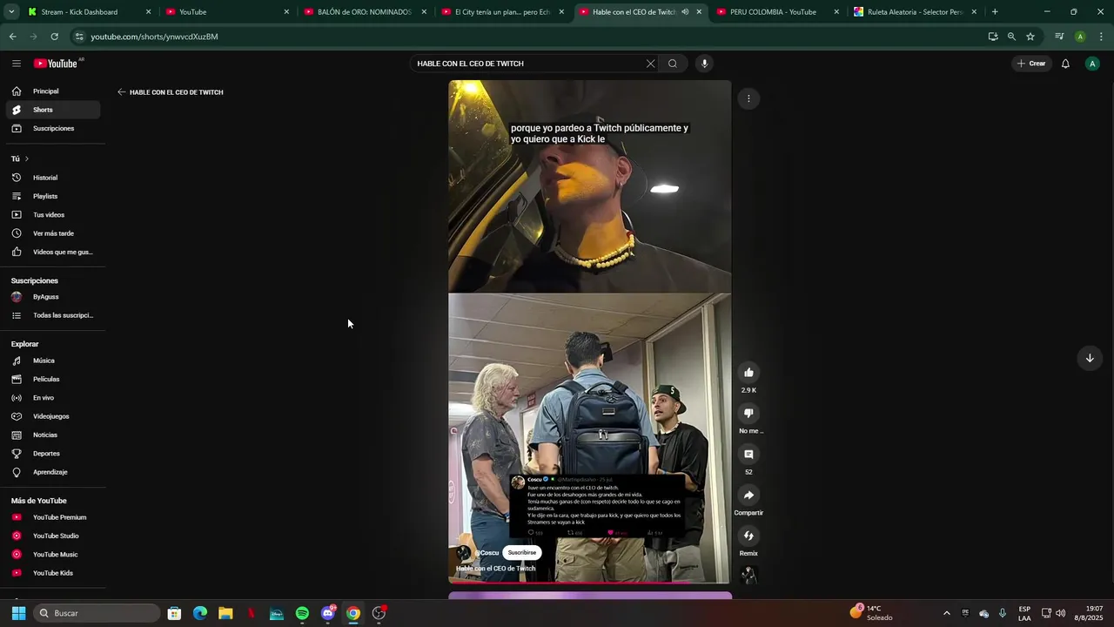
Task: Open the YouTube account avatar menu
Action: (x=1092, y=64)
